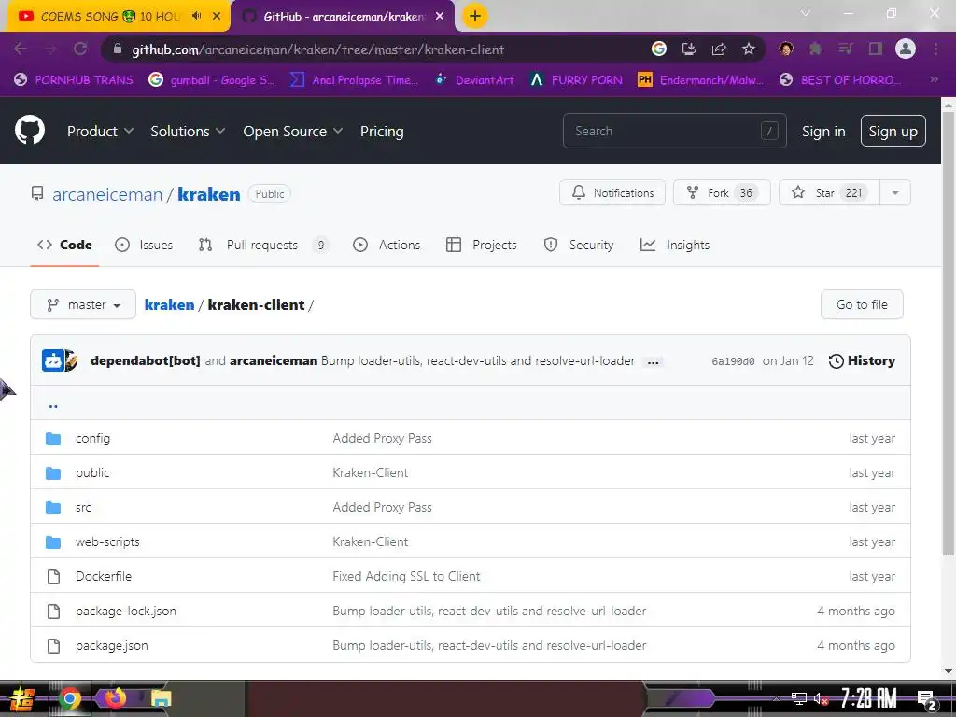The image size is (956, 717).
Task: Open the Pricing page
Action: click(x=382, y=131)
